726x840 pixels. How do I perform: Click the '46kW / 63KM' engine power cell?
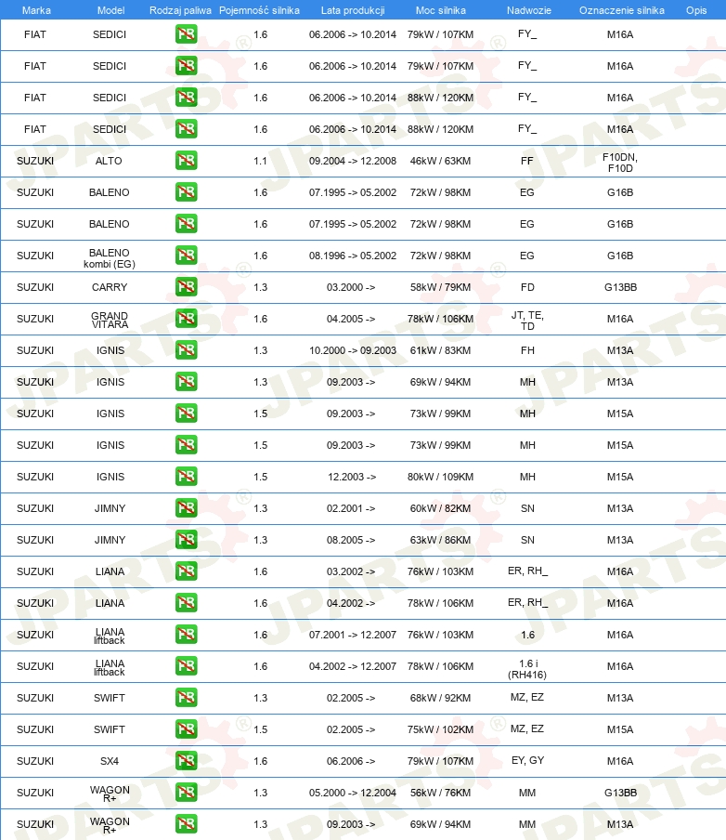click(x=440, y=161)
